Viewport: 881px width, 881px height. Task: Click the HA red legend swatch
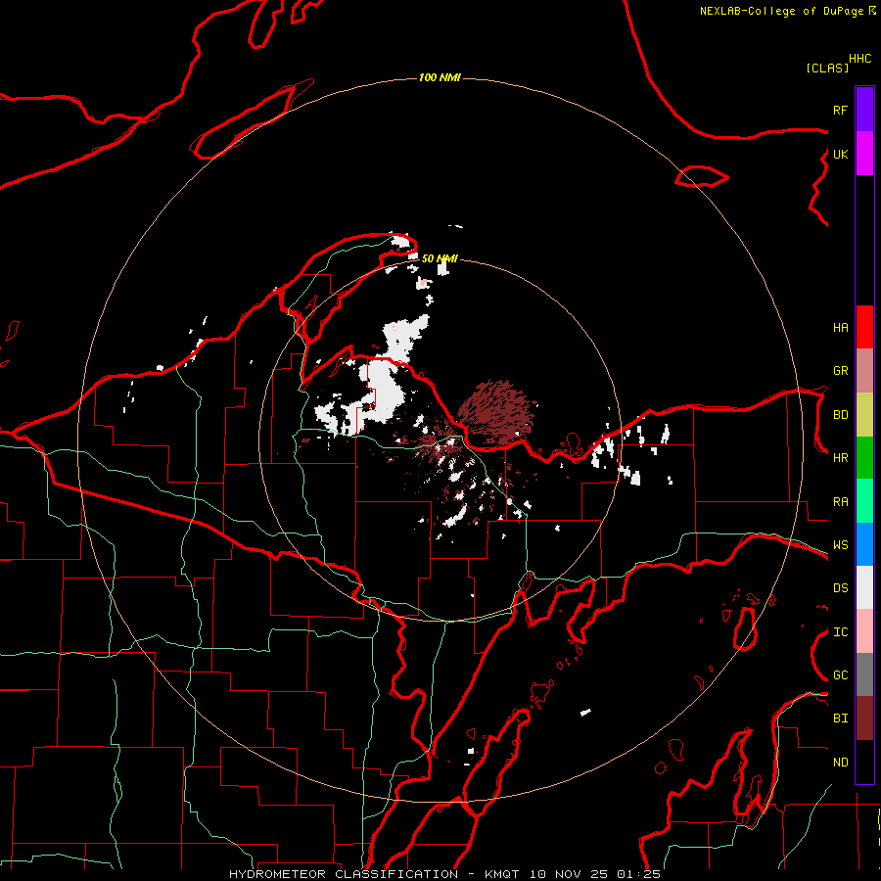pyautogui.click(x=864, y=327)
